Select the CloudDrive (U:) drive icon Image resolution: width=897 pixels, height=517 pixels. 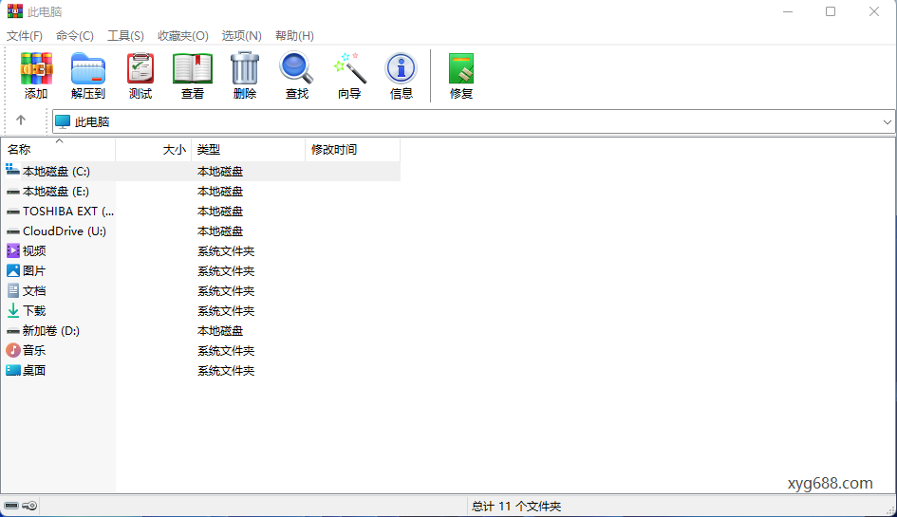coord(12,231)
